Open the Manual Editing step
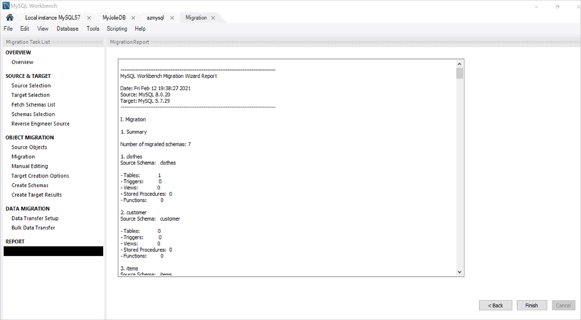Screen dimensions: 581x320 click(x=30, y=166)
